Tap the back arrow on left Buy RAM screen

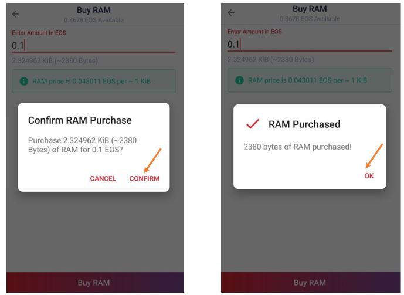click(15, 14)
